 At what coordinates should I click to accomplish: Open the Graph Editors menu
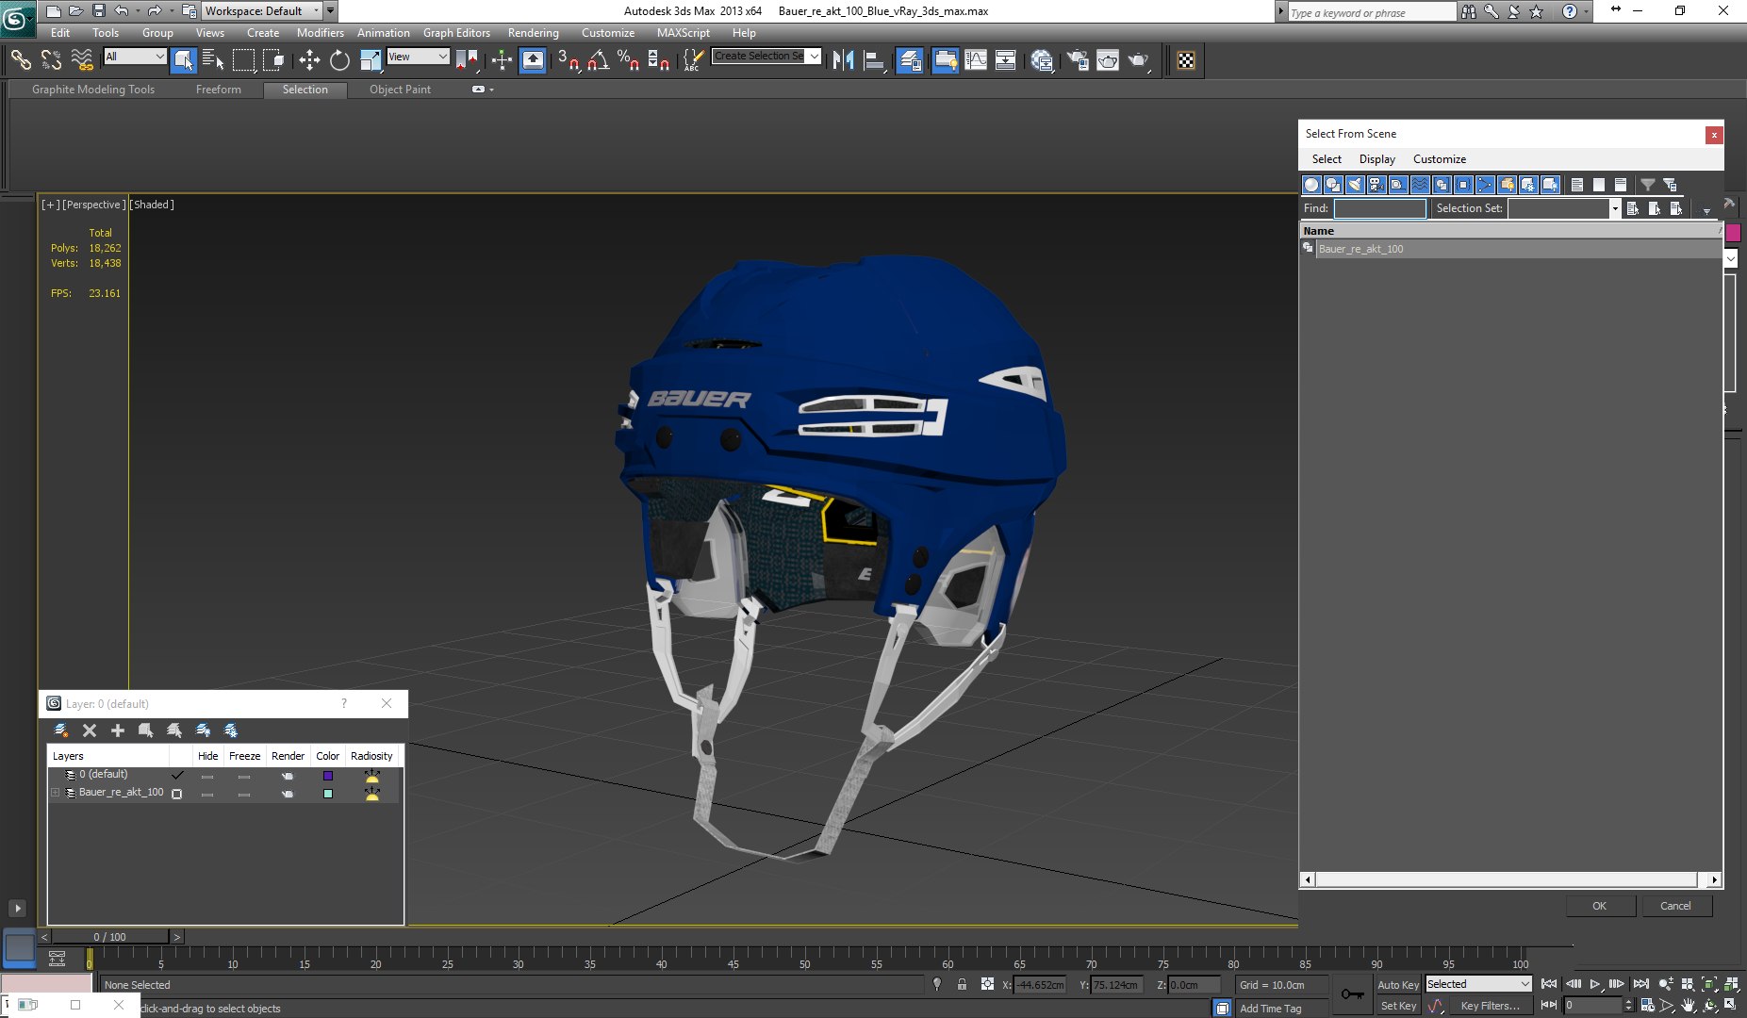456,32
